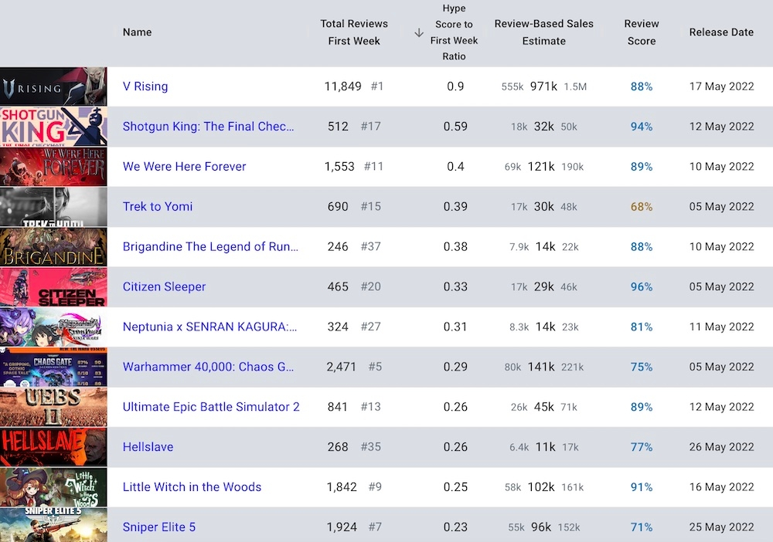Select the Hellslave banner thumbnail

[53, 447]
